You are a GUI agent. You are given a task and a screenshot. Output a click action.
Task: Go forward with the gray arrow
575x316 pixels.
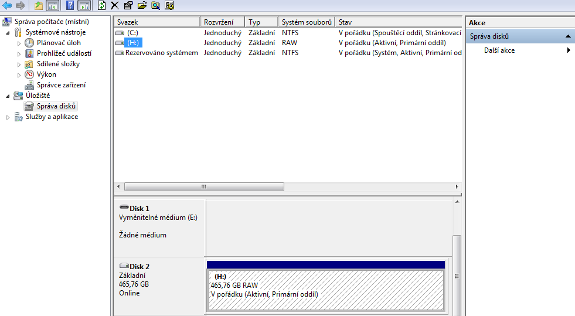(21, 5)
